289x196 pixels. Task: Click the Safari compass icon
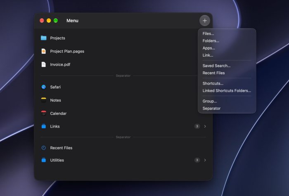[43, 87]
